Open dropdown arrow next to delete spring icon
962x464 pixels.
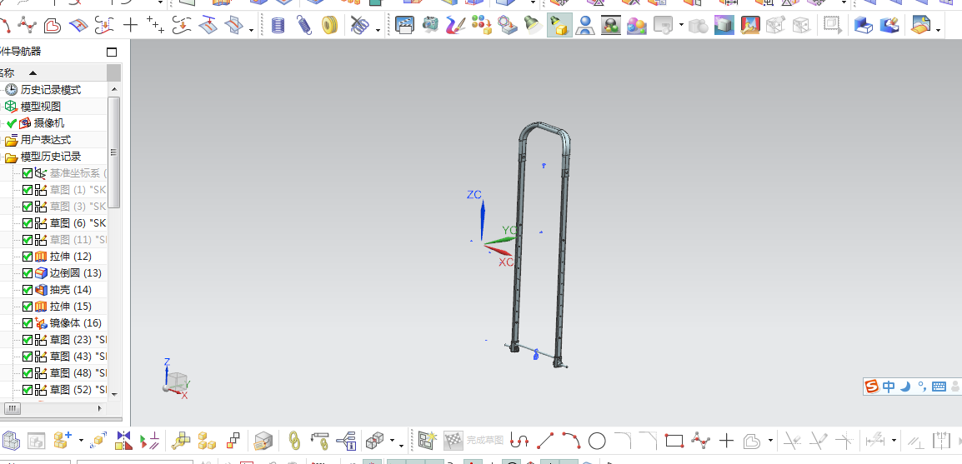[378, 29]
